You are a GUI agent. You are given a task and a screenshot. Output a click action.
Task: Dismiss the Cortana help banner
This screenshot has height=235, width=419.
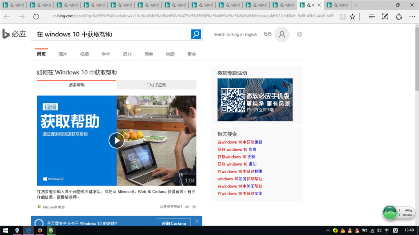[x=197, y=221]
